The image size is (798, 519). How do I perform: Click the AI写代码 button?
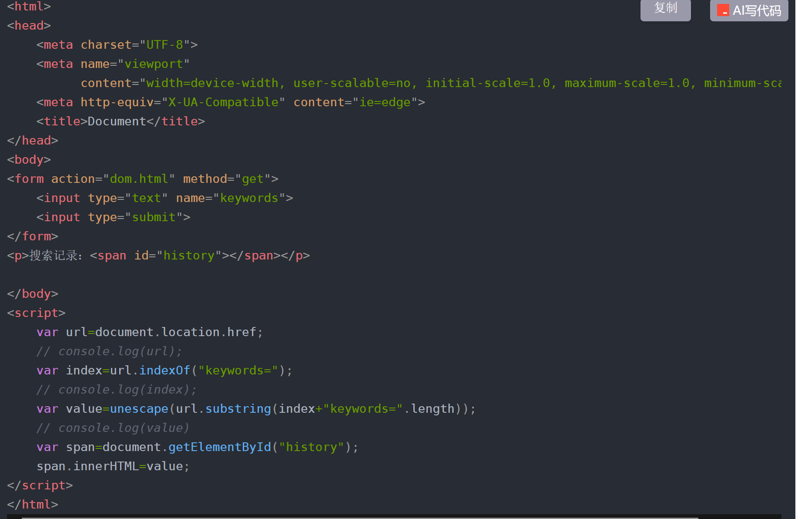click(x=749, y=10)
